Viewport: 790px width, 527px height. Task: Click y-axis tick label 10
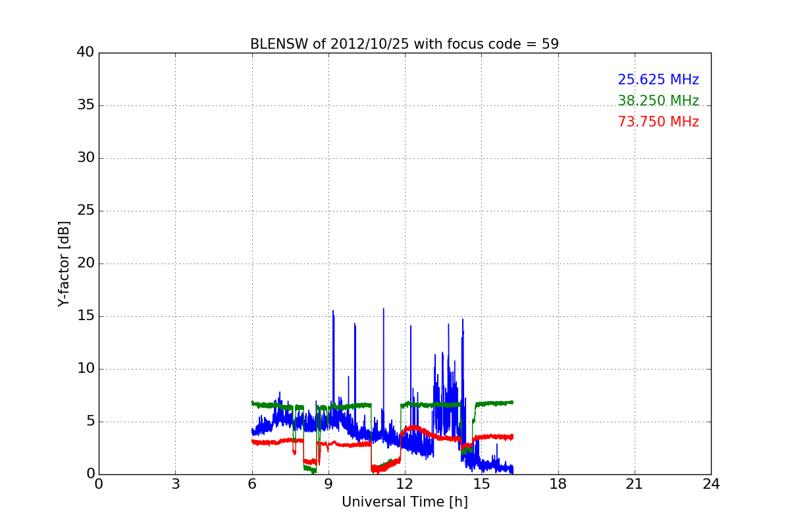(x=86, y=369)
